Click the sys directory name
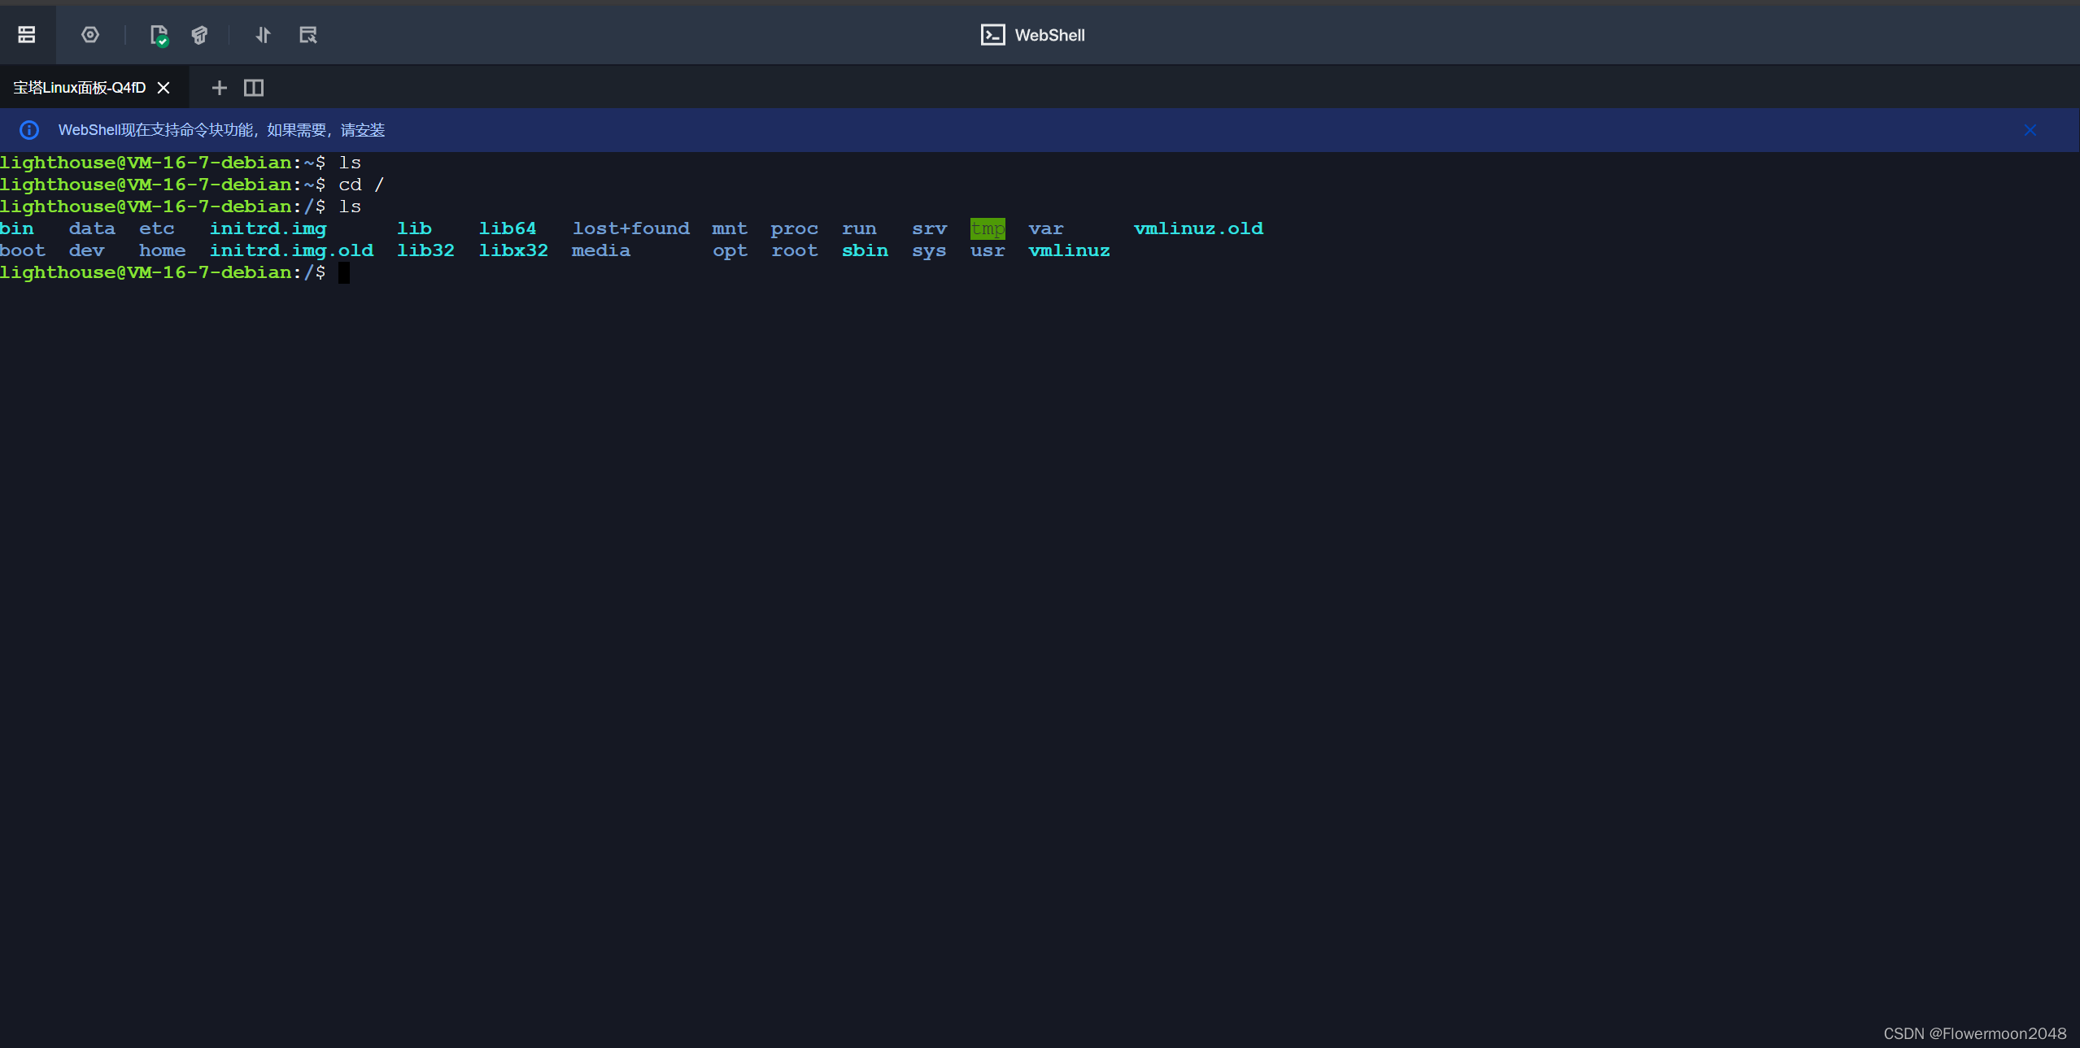 [x=929, y=250]
